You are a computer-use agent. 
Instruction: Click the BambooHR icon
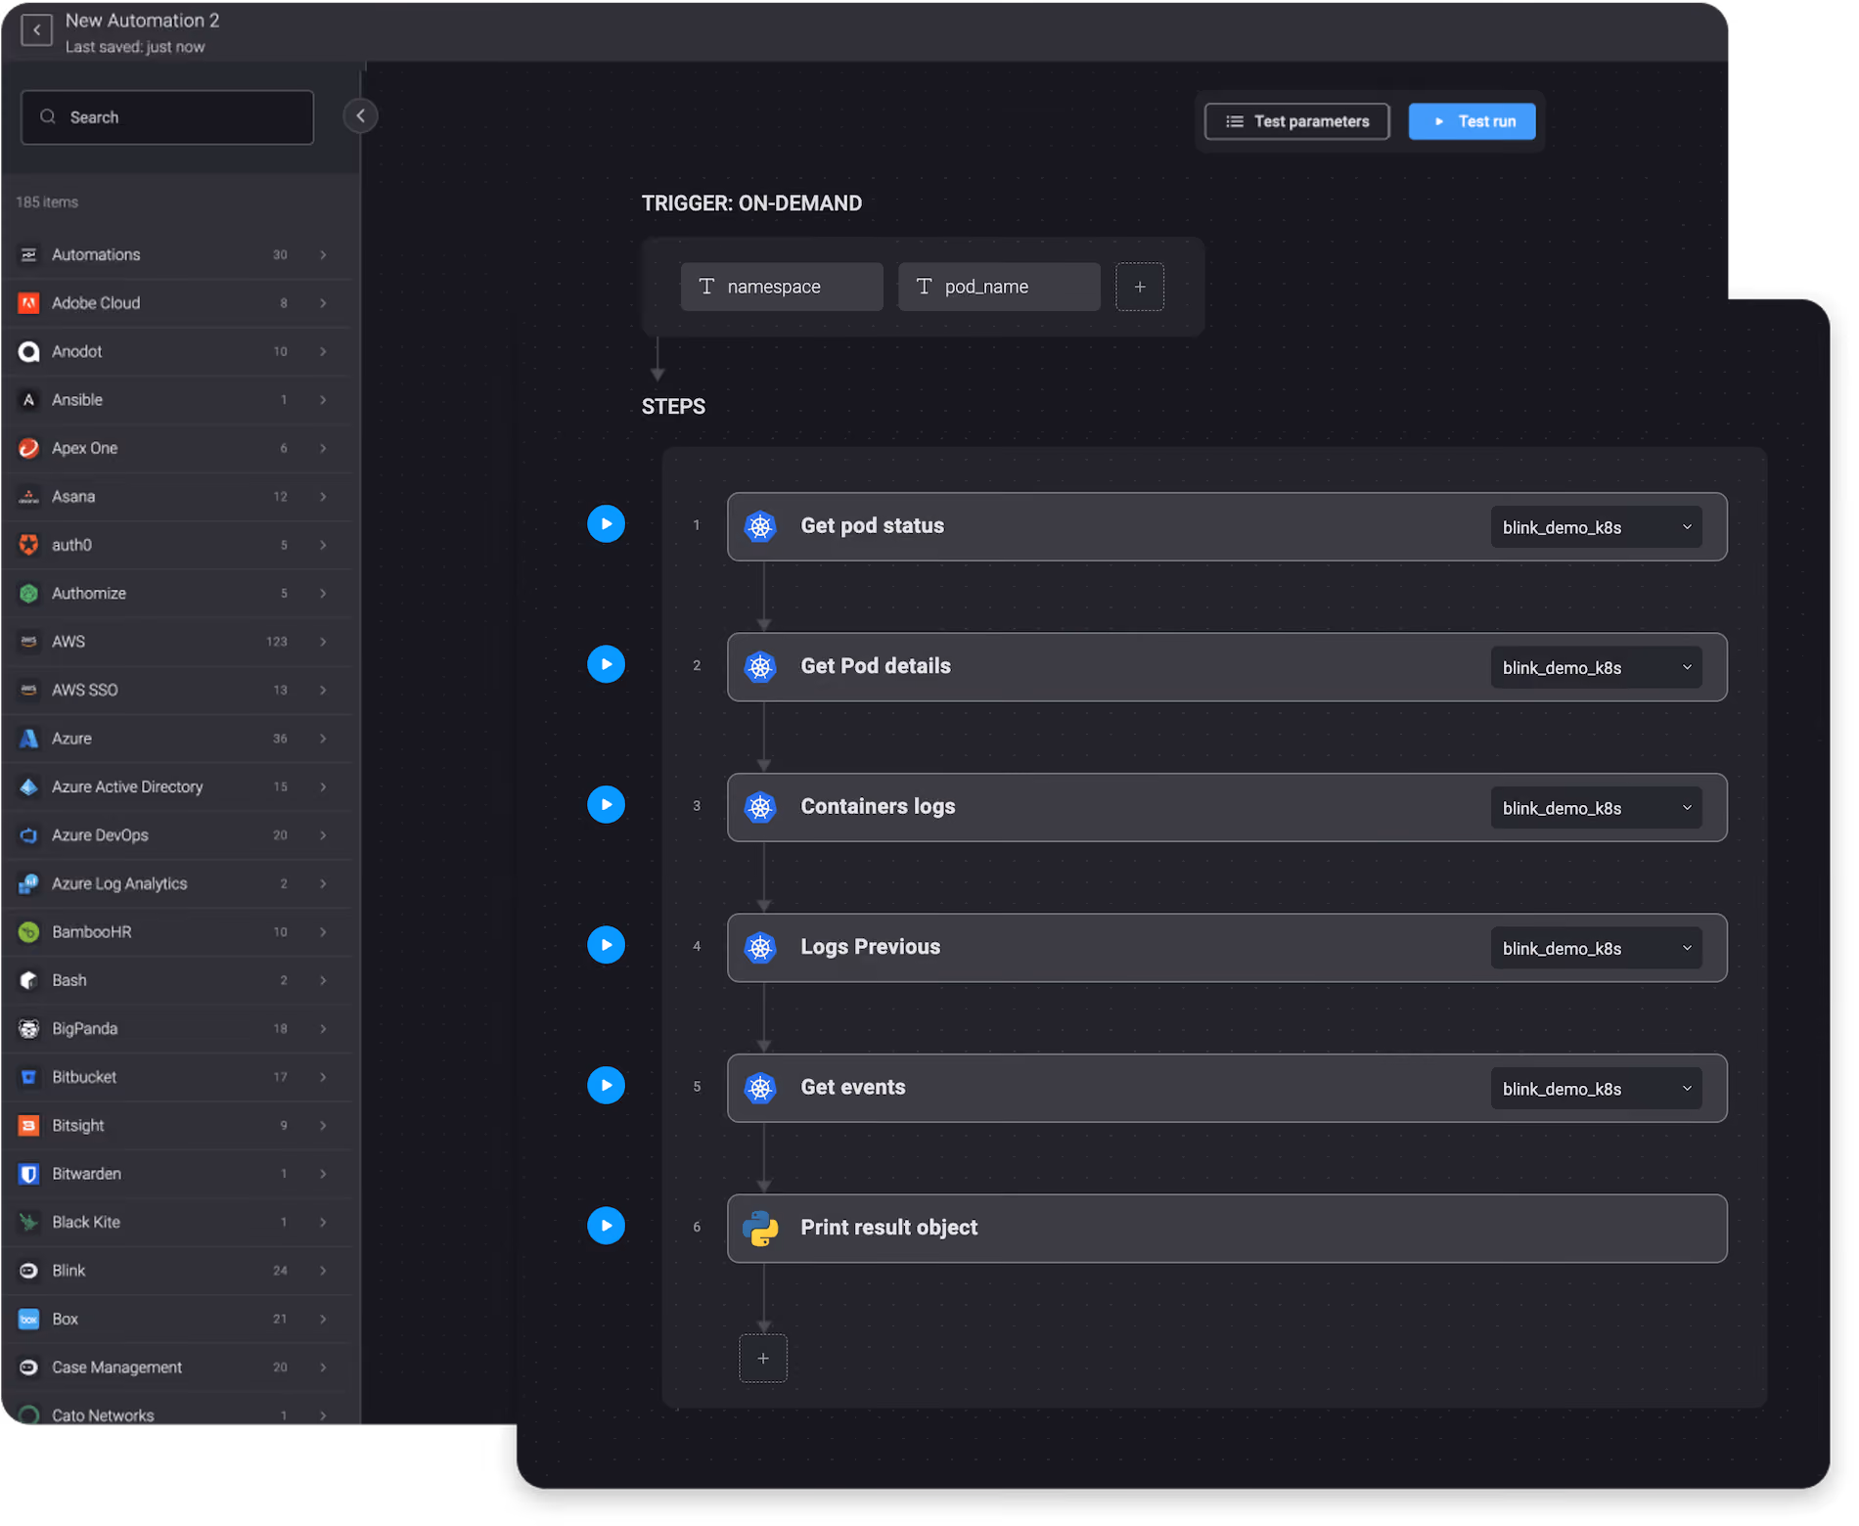click(29, 932)
